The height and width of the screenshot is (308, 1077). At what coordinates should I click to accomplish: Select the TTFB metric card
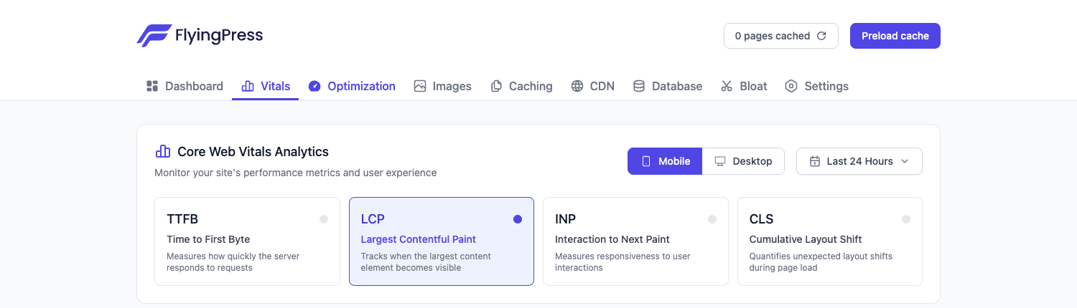click(x=247, y=241)
